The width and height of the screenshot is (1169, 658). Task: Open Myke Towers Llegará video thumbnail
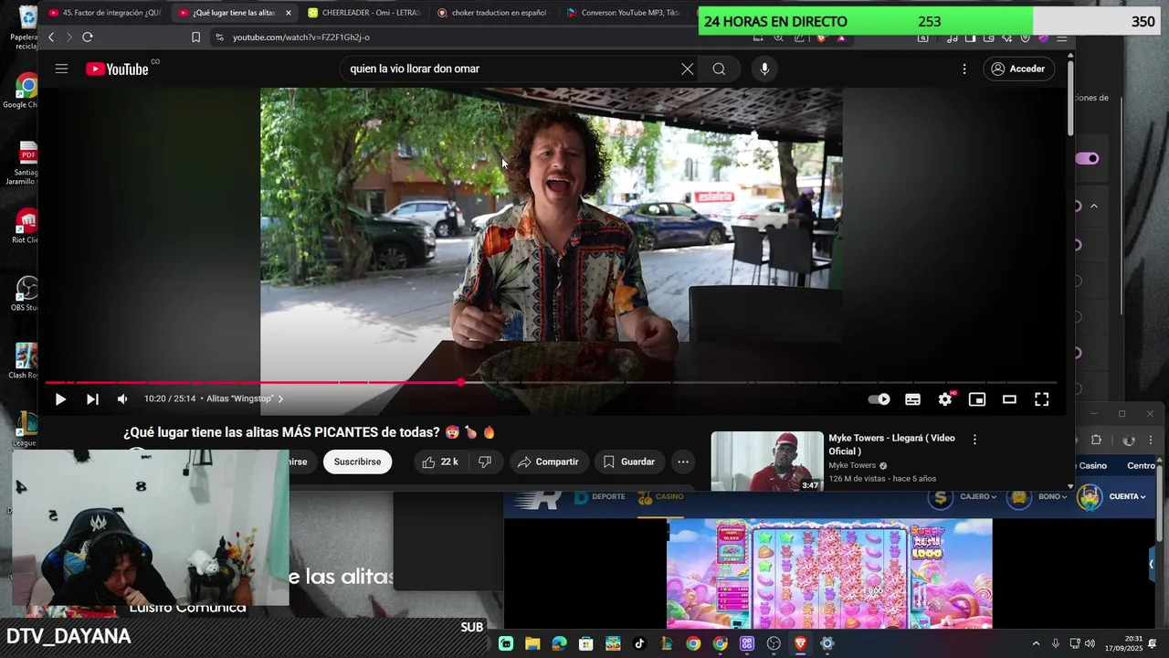[x=767, y=462]
